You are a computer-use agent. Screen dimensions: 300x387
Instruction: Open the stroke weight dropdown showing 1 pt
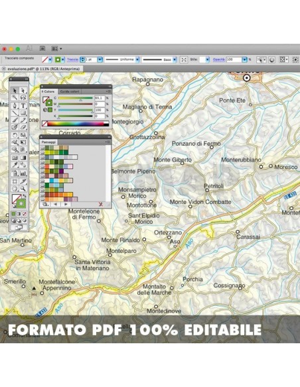[100, 60]
